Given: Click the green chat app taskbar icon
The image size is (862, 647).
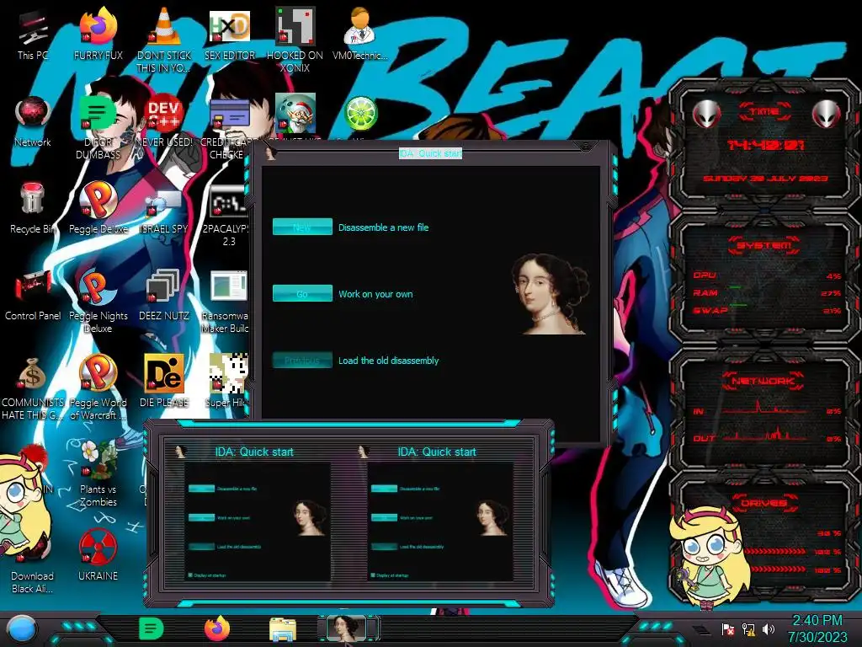Looking at the screenshot, I should tap(152, 628).
